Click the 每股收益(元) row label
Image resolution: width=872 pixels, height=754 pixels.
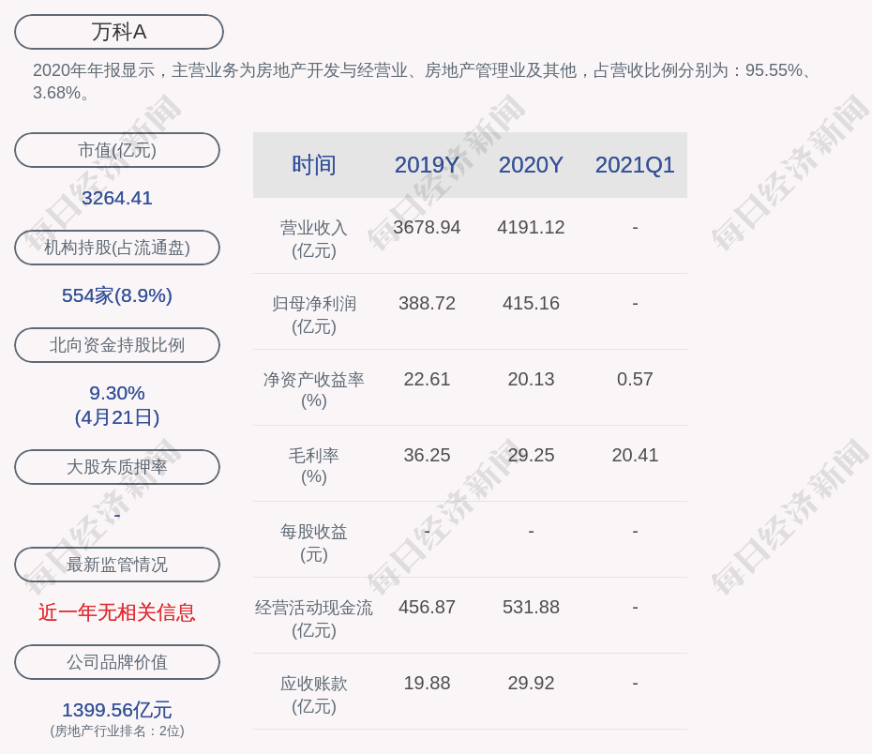(x=314, y=543)
